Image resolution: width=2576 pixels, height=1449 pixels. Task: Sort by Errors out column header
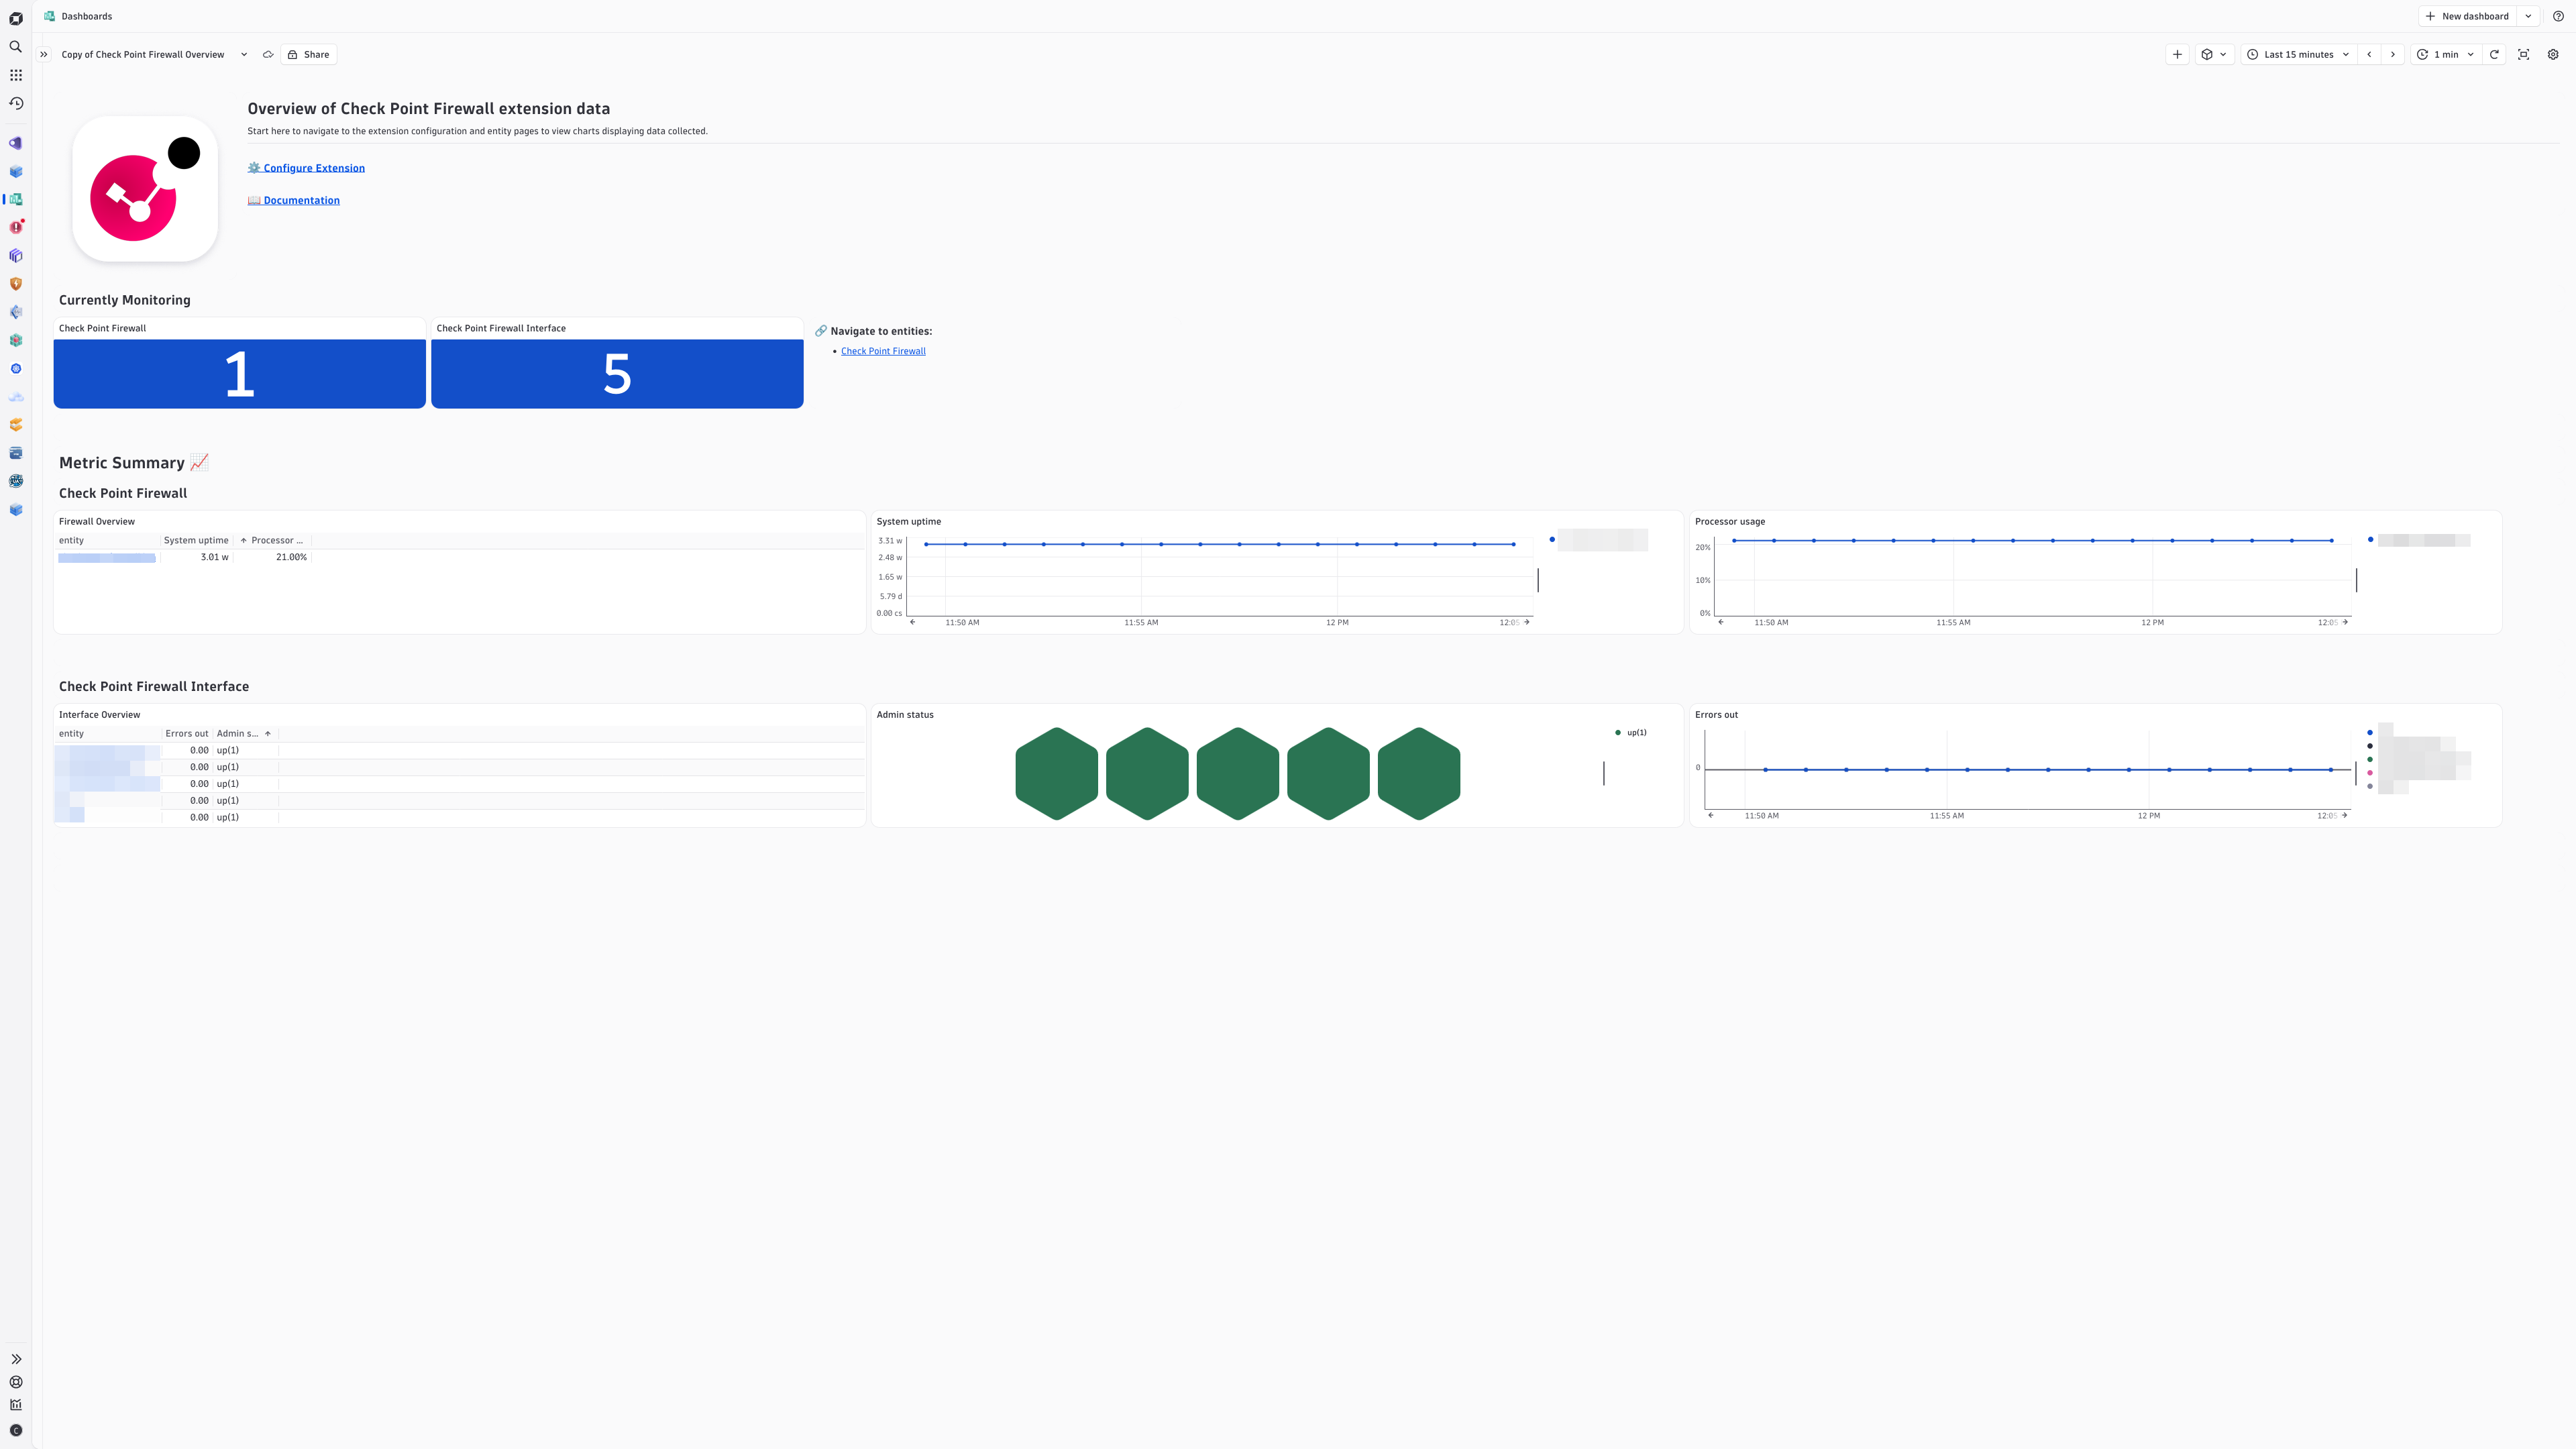(x=187, y=734)
